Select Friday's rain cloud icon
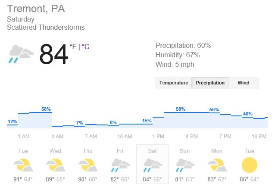Screen dimensions: 275x190 click(121, 165)
